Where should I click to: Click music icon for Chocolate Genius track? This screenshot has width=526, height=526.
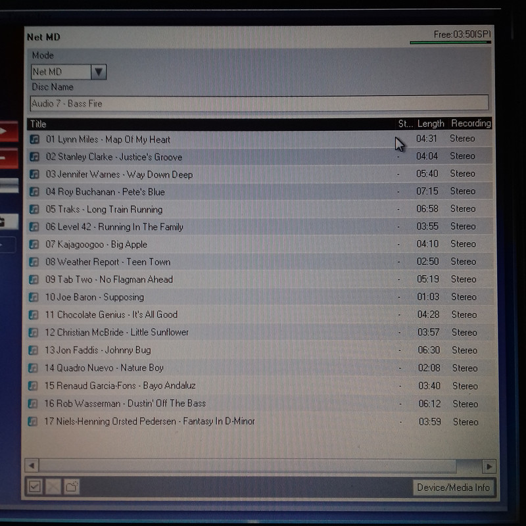click(x=34, y=315)
